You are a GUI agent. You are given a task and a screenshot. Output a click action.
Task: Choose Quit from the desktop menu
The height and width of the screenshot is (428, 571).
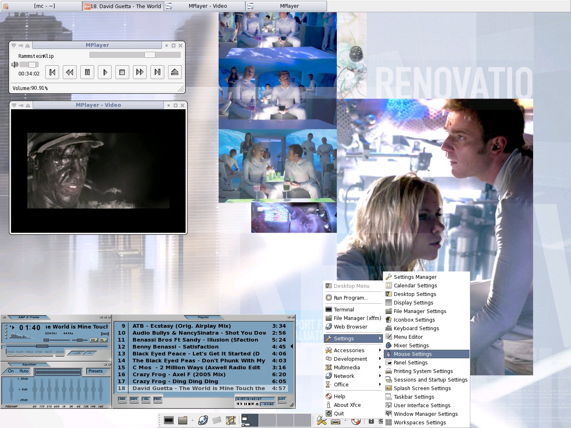click(353, 414)
